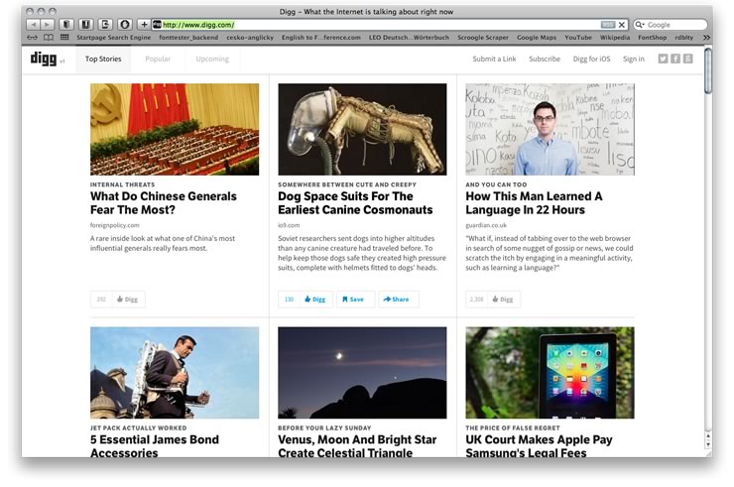734x487 pixels.
Task: Digg the Dog Space Suits story
Action: pyautogui.click(x=313, y=299)
